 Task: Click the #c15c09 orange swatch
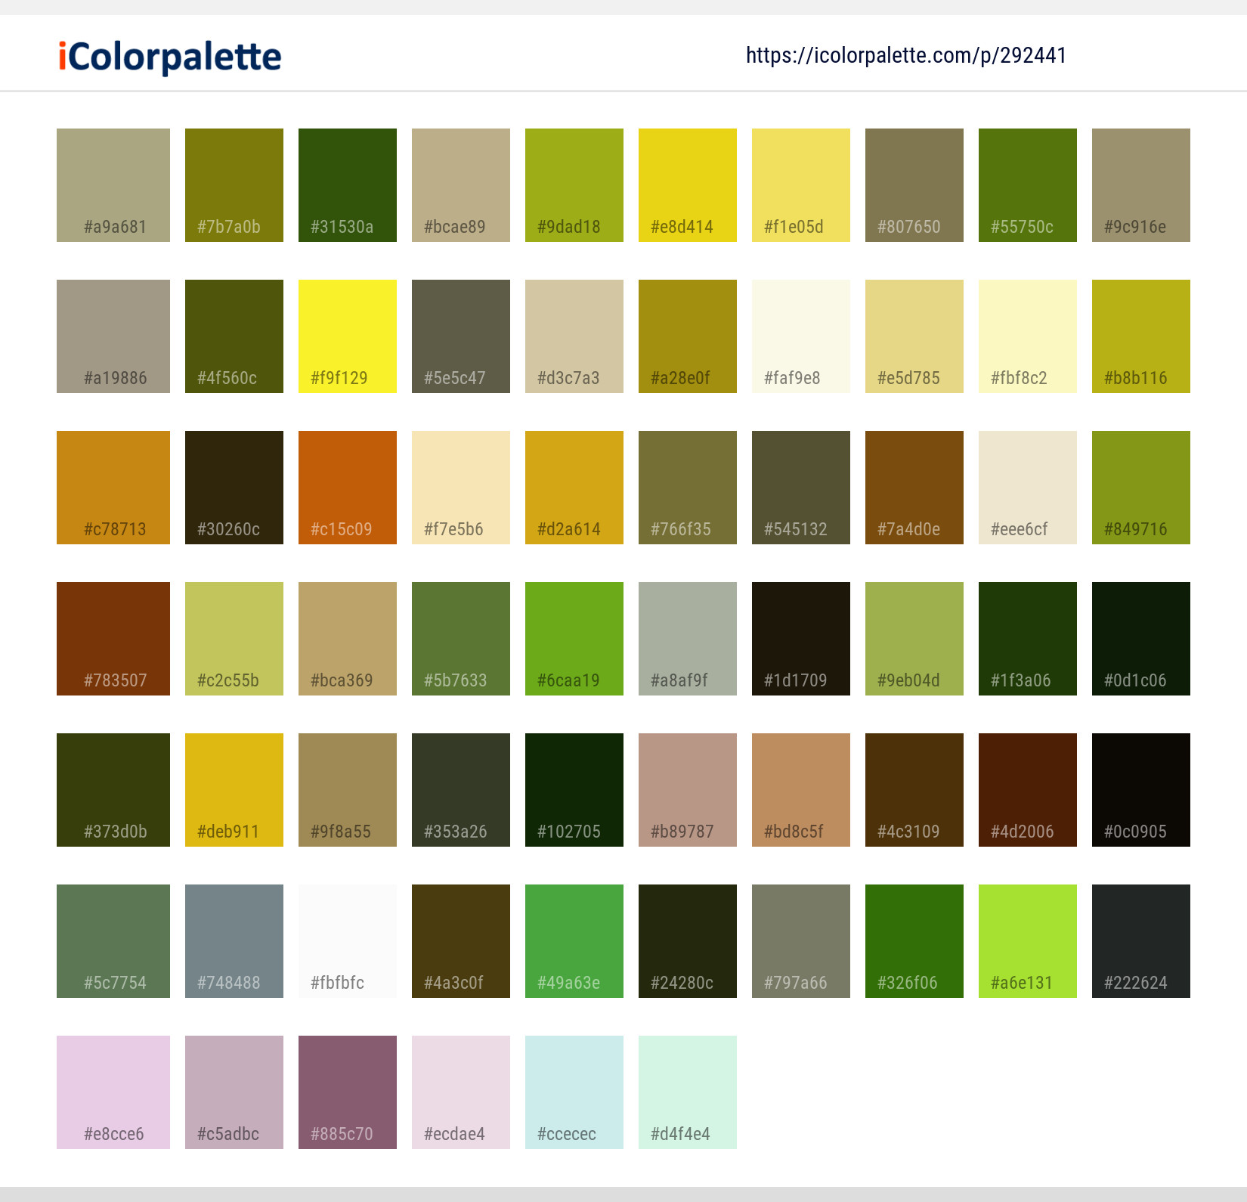(347, 487)
